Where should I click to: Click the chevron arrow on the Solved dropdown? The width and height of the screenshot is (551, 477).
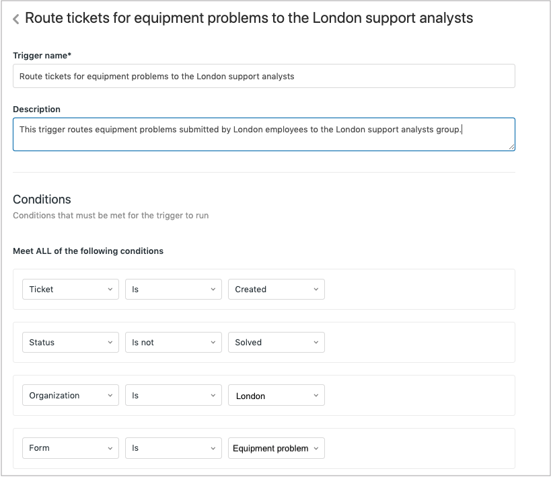coord(316,343)
